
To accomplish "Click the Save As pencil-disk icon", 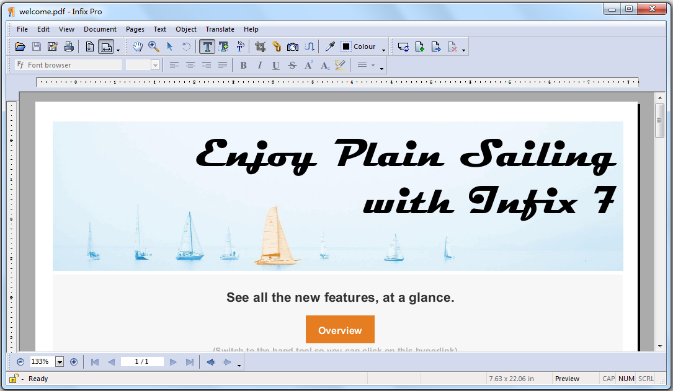I will point(52,46).
